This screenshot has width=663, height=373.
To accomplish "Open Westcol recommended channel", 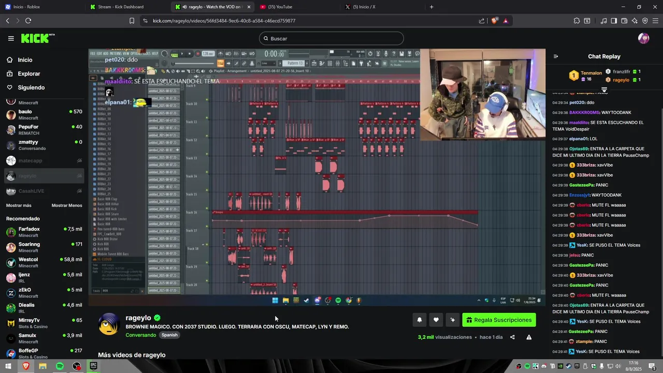I will pos(44,263).
